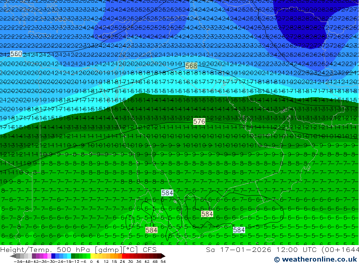Click the 568 height contour label
This screenshot has height=263, width=359.
coord(191,66)
